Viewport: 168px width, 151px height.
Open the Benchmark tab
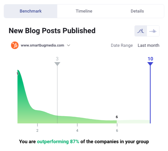(31, 11)
